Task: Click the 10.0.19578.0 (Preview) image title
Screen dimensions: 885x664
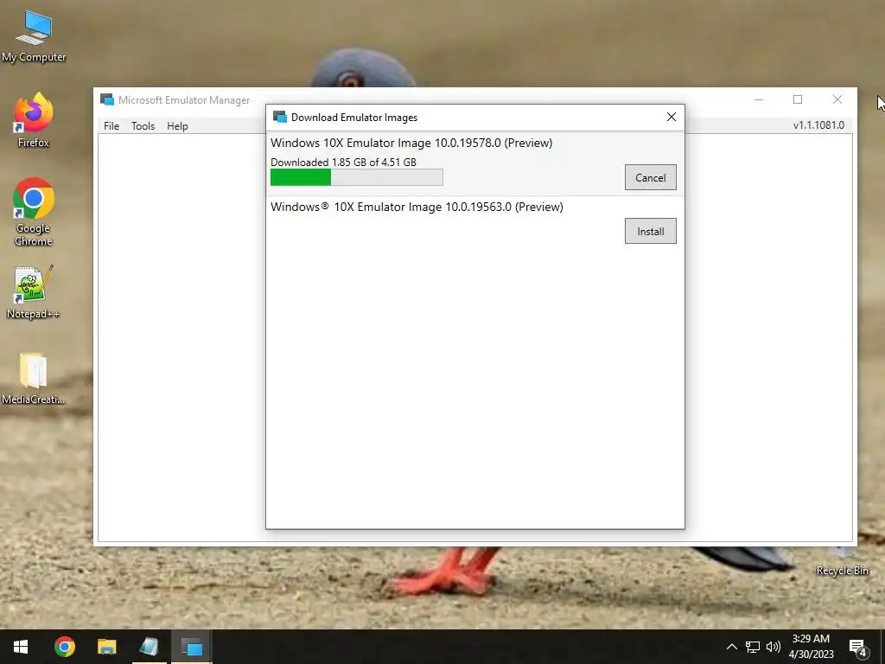Action: pos(411,143)
